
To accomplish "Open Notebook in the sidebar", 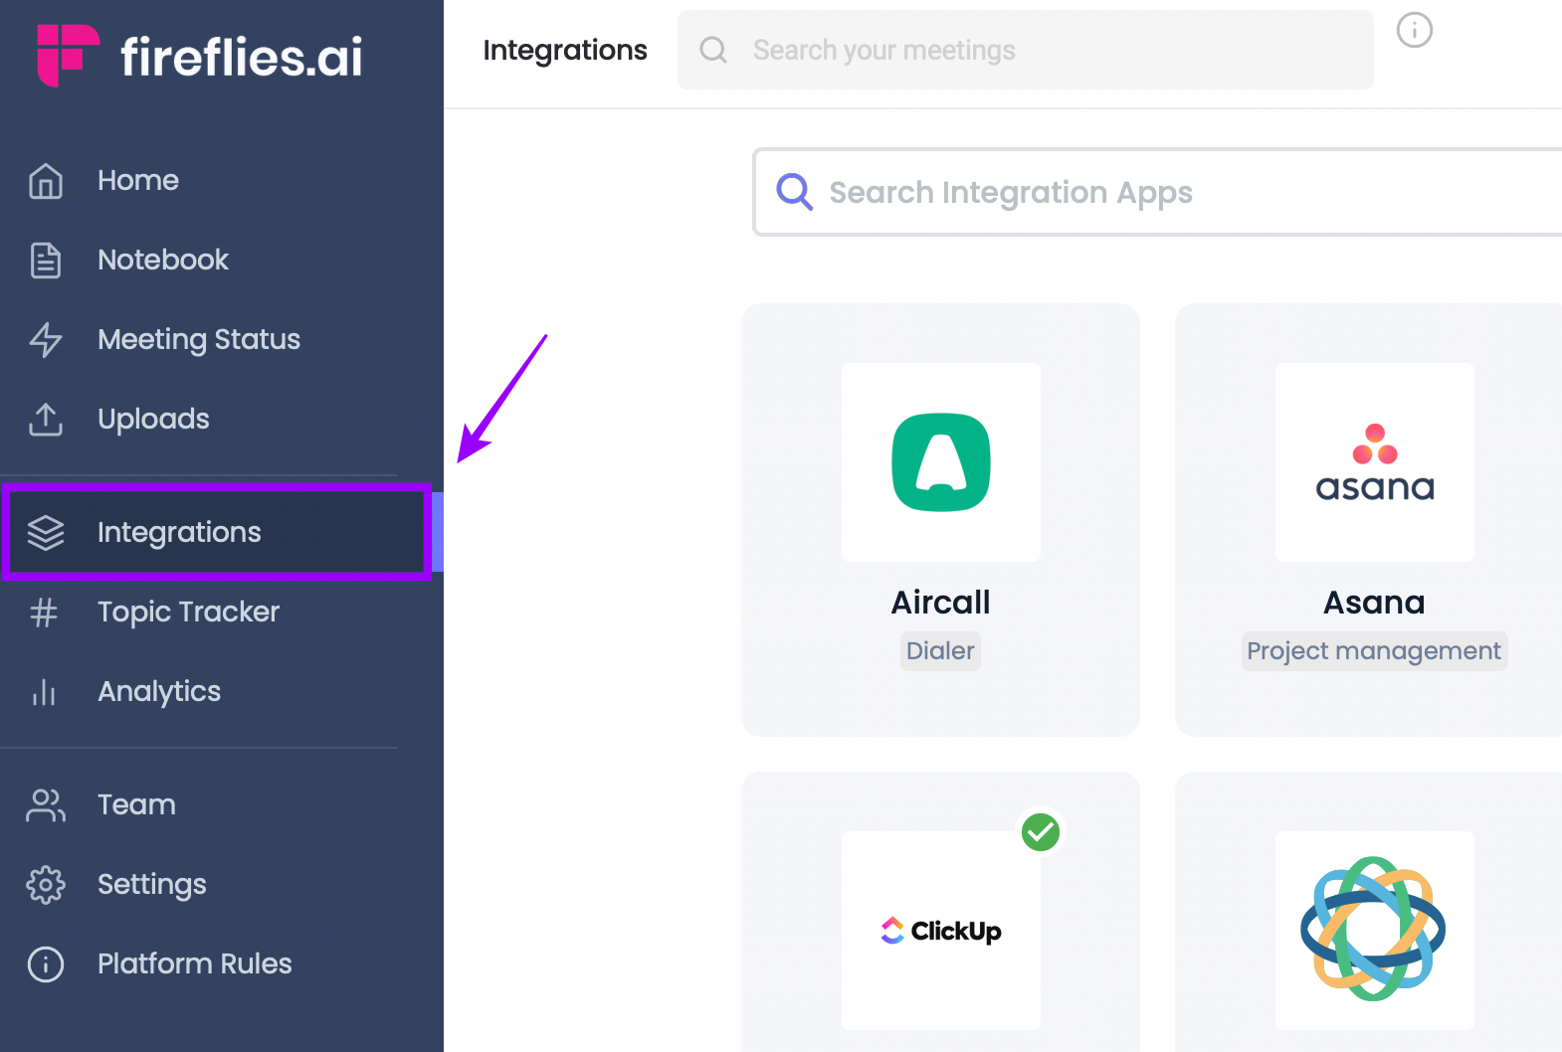I will (163, 260).
